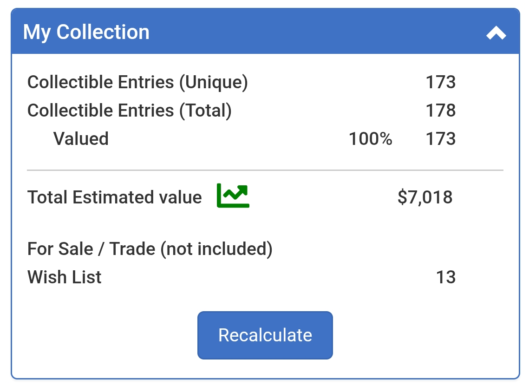
Task: Click the Valued row label
Action: (x=81, y=139)
